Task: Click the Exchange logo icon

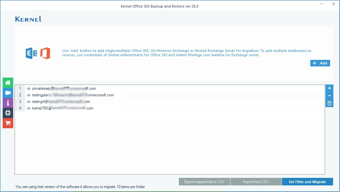Action: click(31, 53)
